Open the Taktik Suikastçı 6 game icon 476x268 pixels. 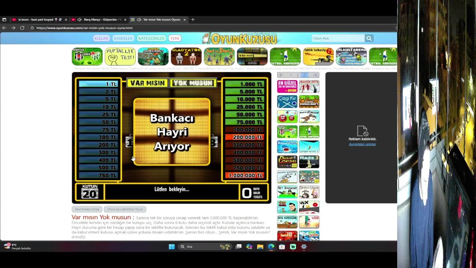tap(318, 57)
